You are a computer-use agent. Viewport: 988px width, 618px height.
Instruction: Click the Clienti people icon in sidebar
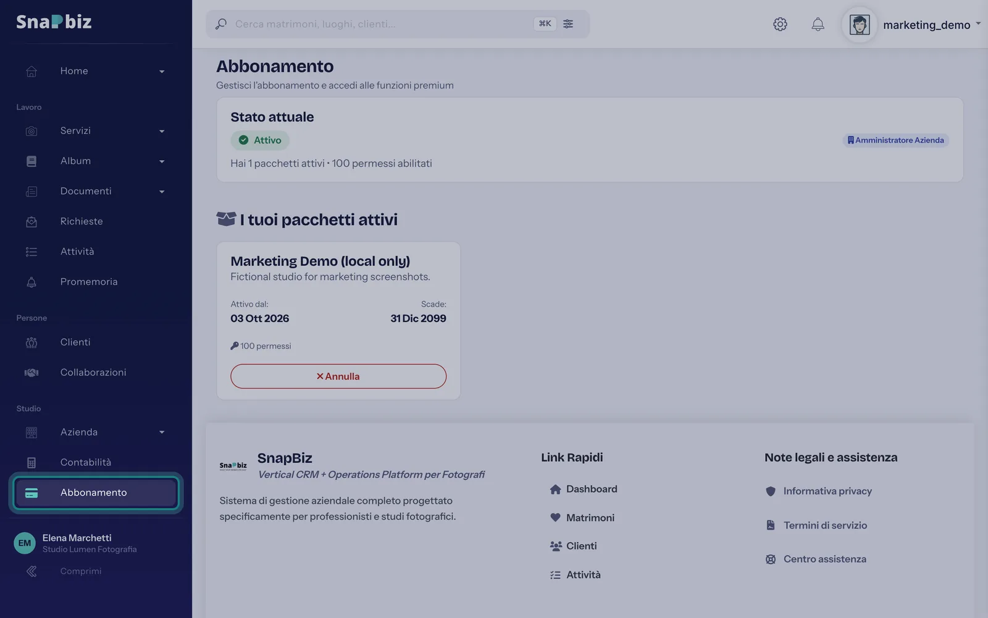[31, 342]
